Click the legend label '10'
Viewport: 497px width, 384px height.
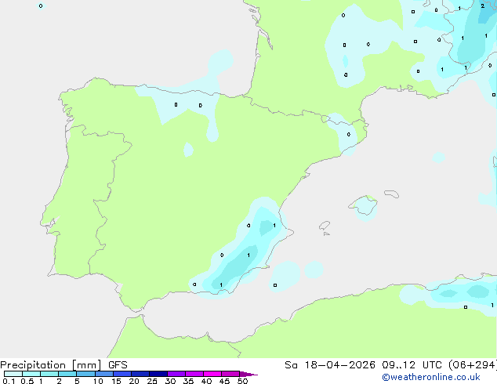click(x=98, y=381)
